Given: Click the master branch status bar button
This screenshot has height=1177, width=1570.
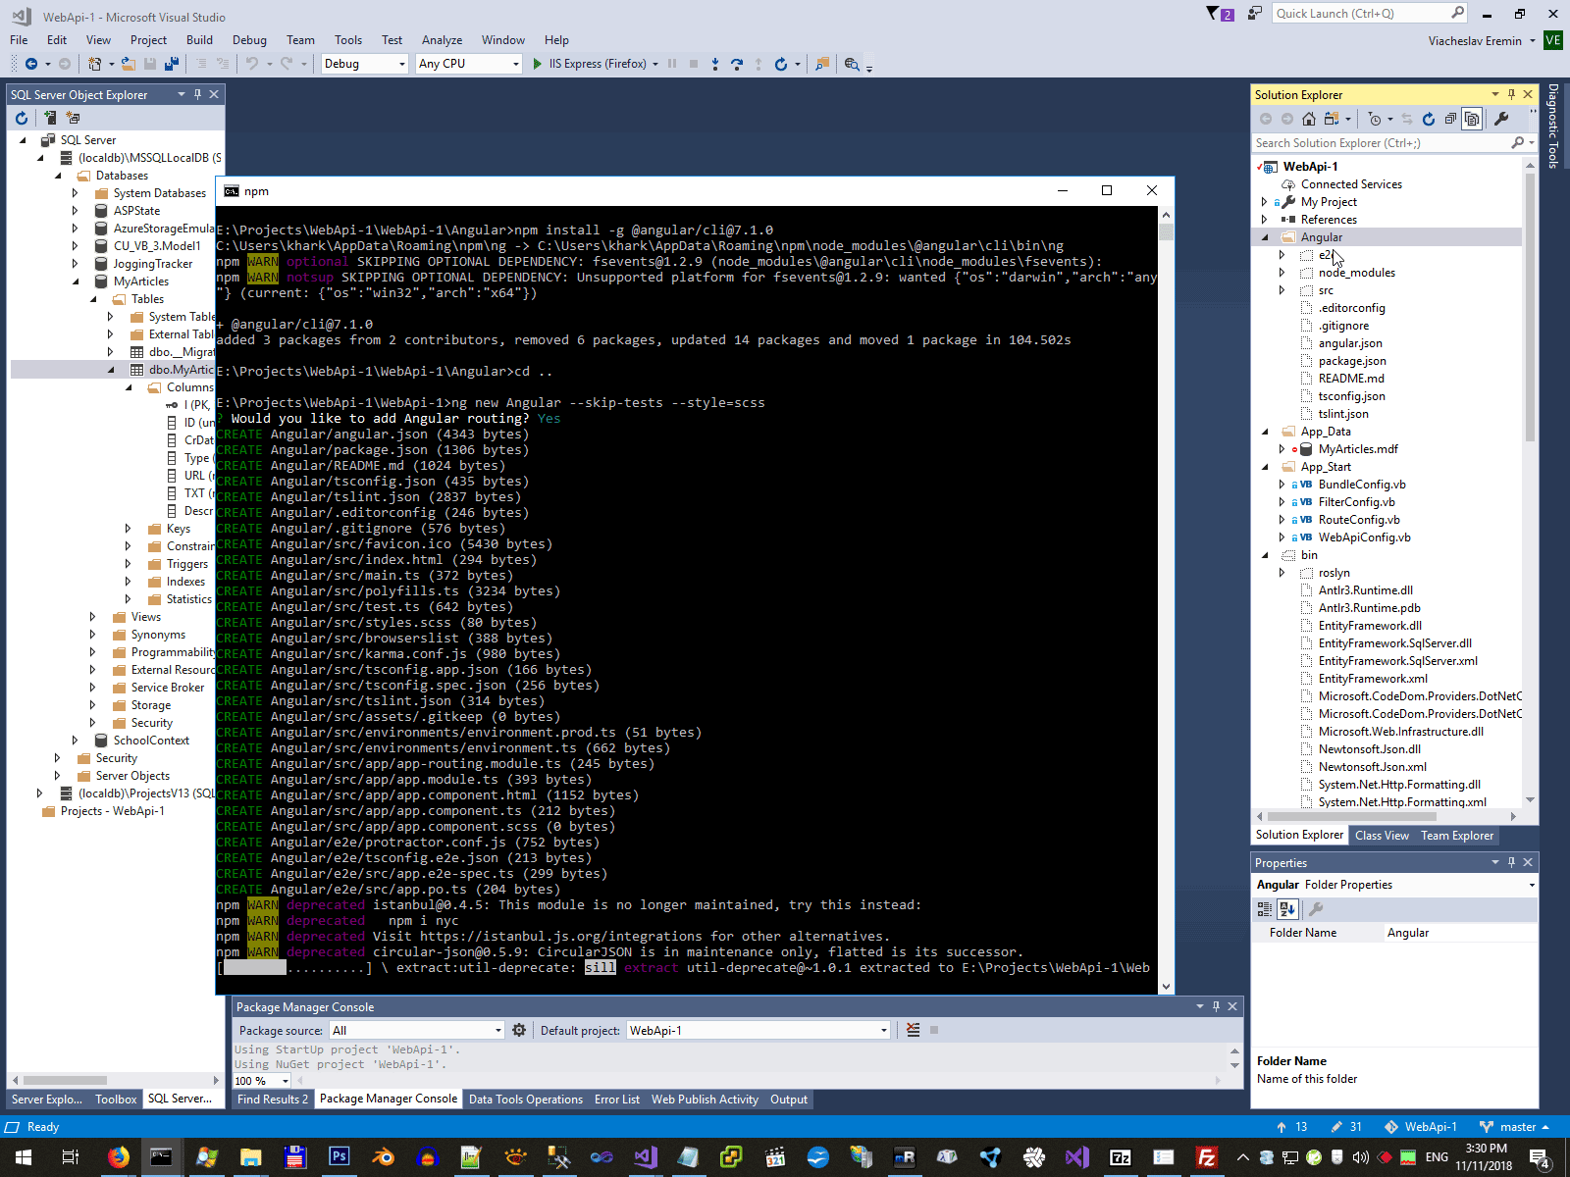Looking at the screenshot, I should point(1514,1127).
